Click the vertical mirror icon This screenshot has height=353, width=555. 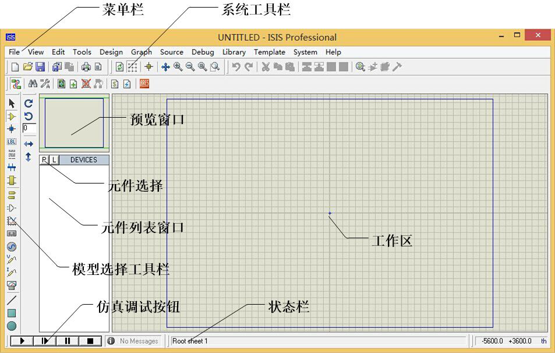point(29,157)
